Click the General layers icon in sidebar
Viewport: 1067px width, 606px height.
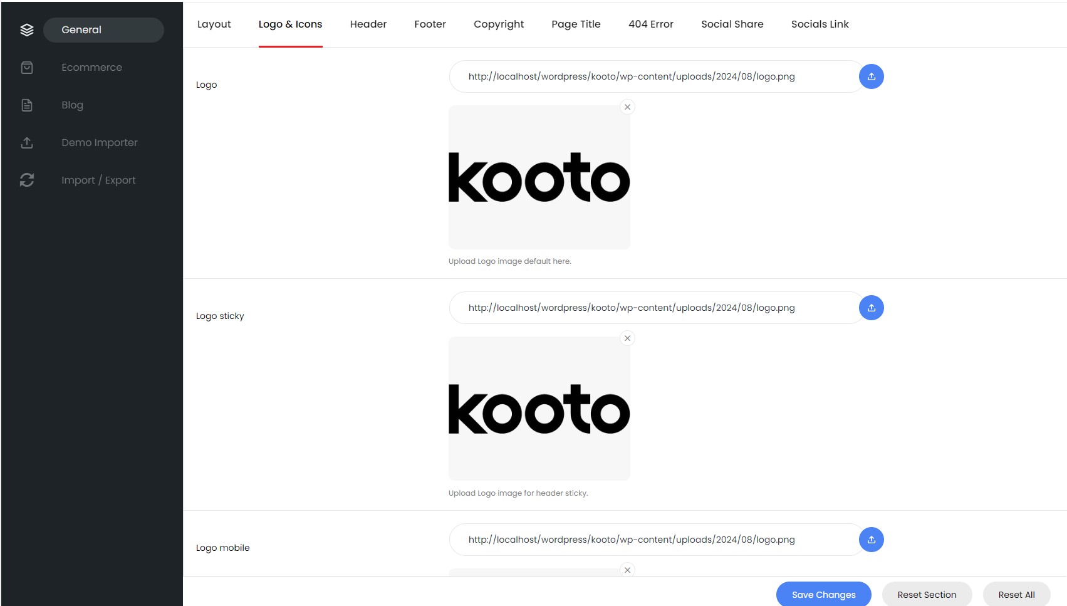tap(27, 30)
